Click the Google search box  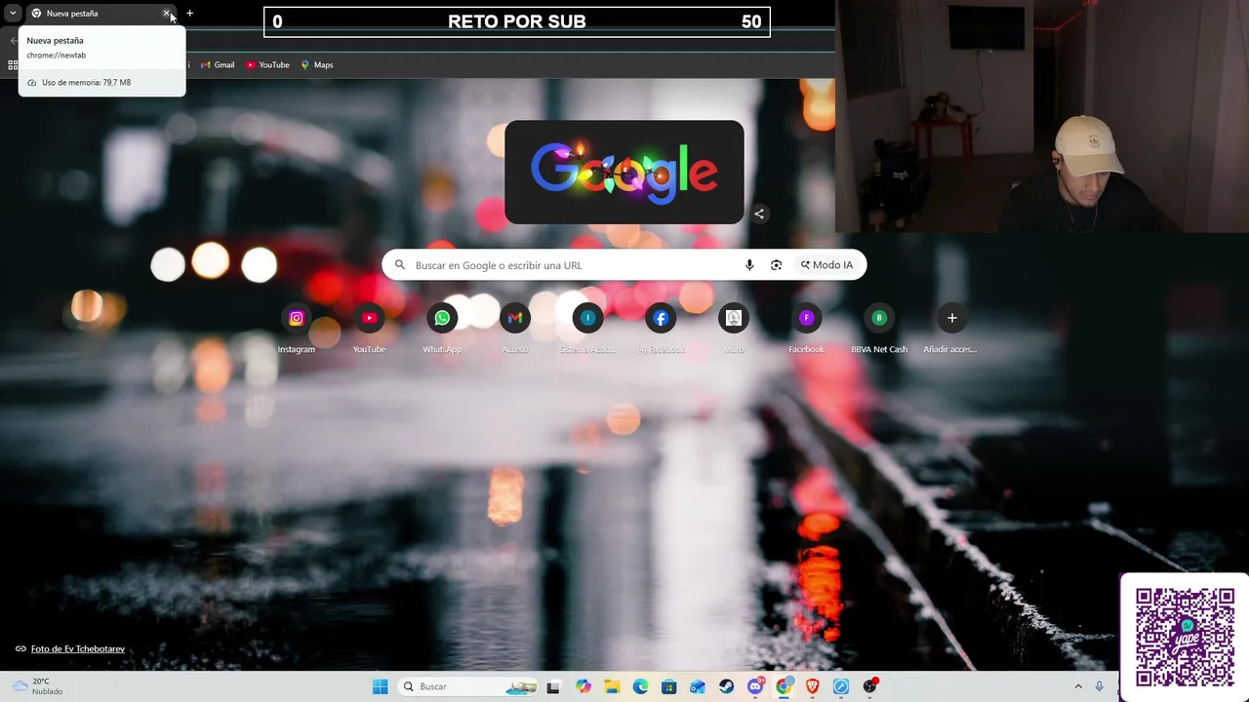click(x=624, y=265)
